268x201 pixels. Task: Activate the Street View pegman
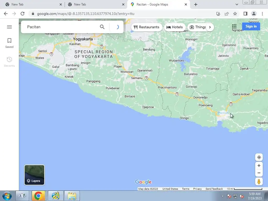pyautogui.click(x=259, y=182)
